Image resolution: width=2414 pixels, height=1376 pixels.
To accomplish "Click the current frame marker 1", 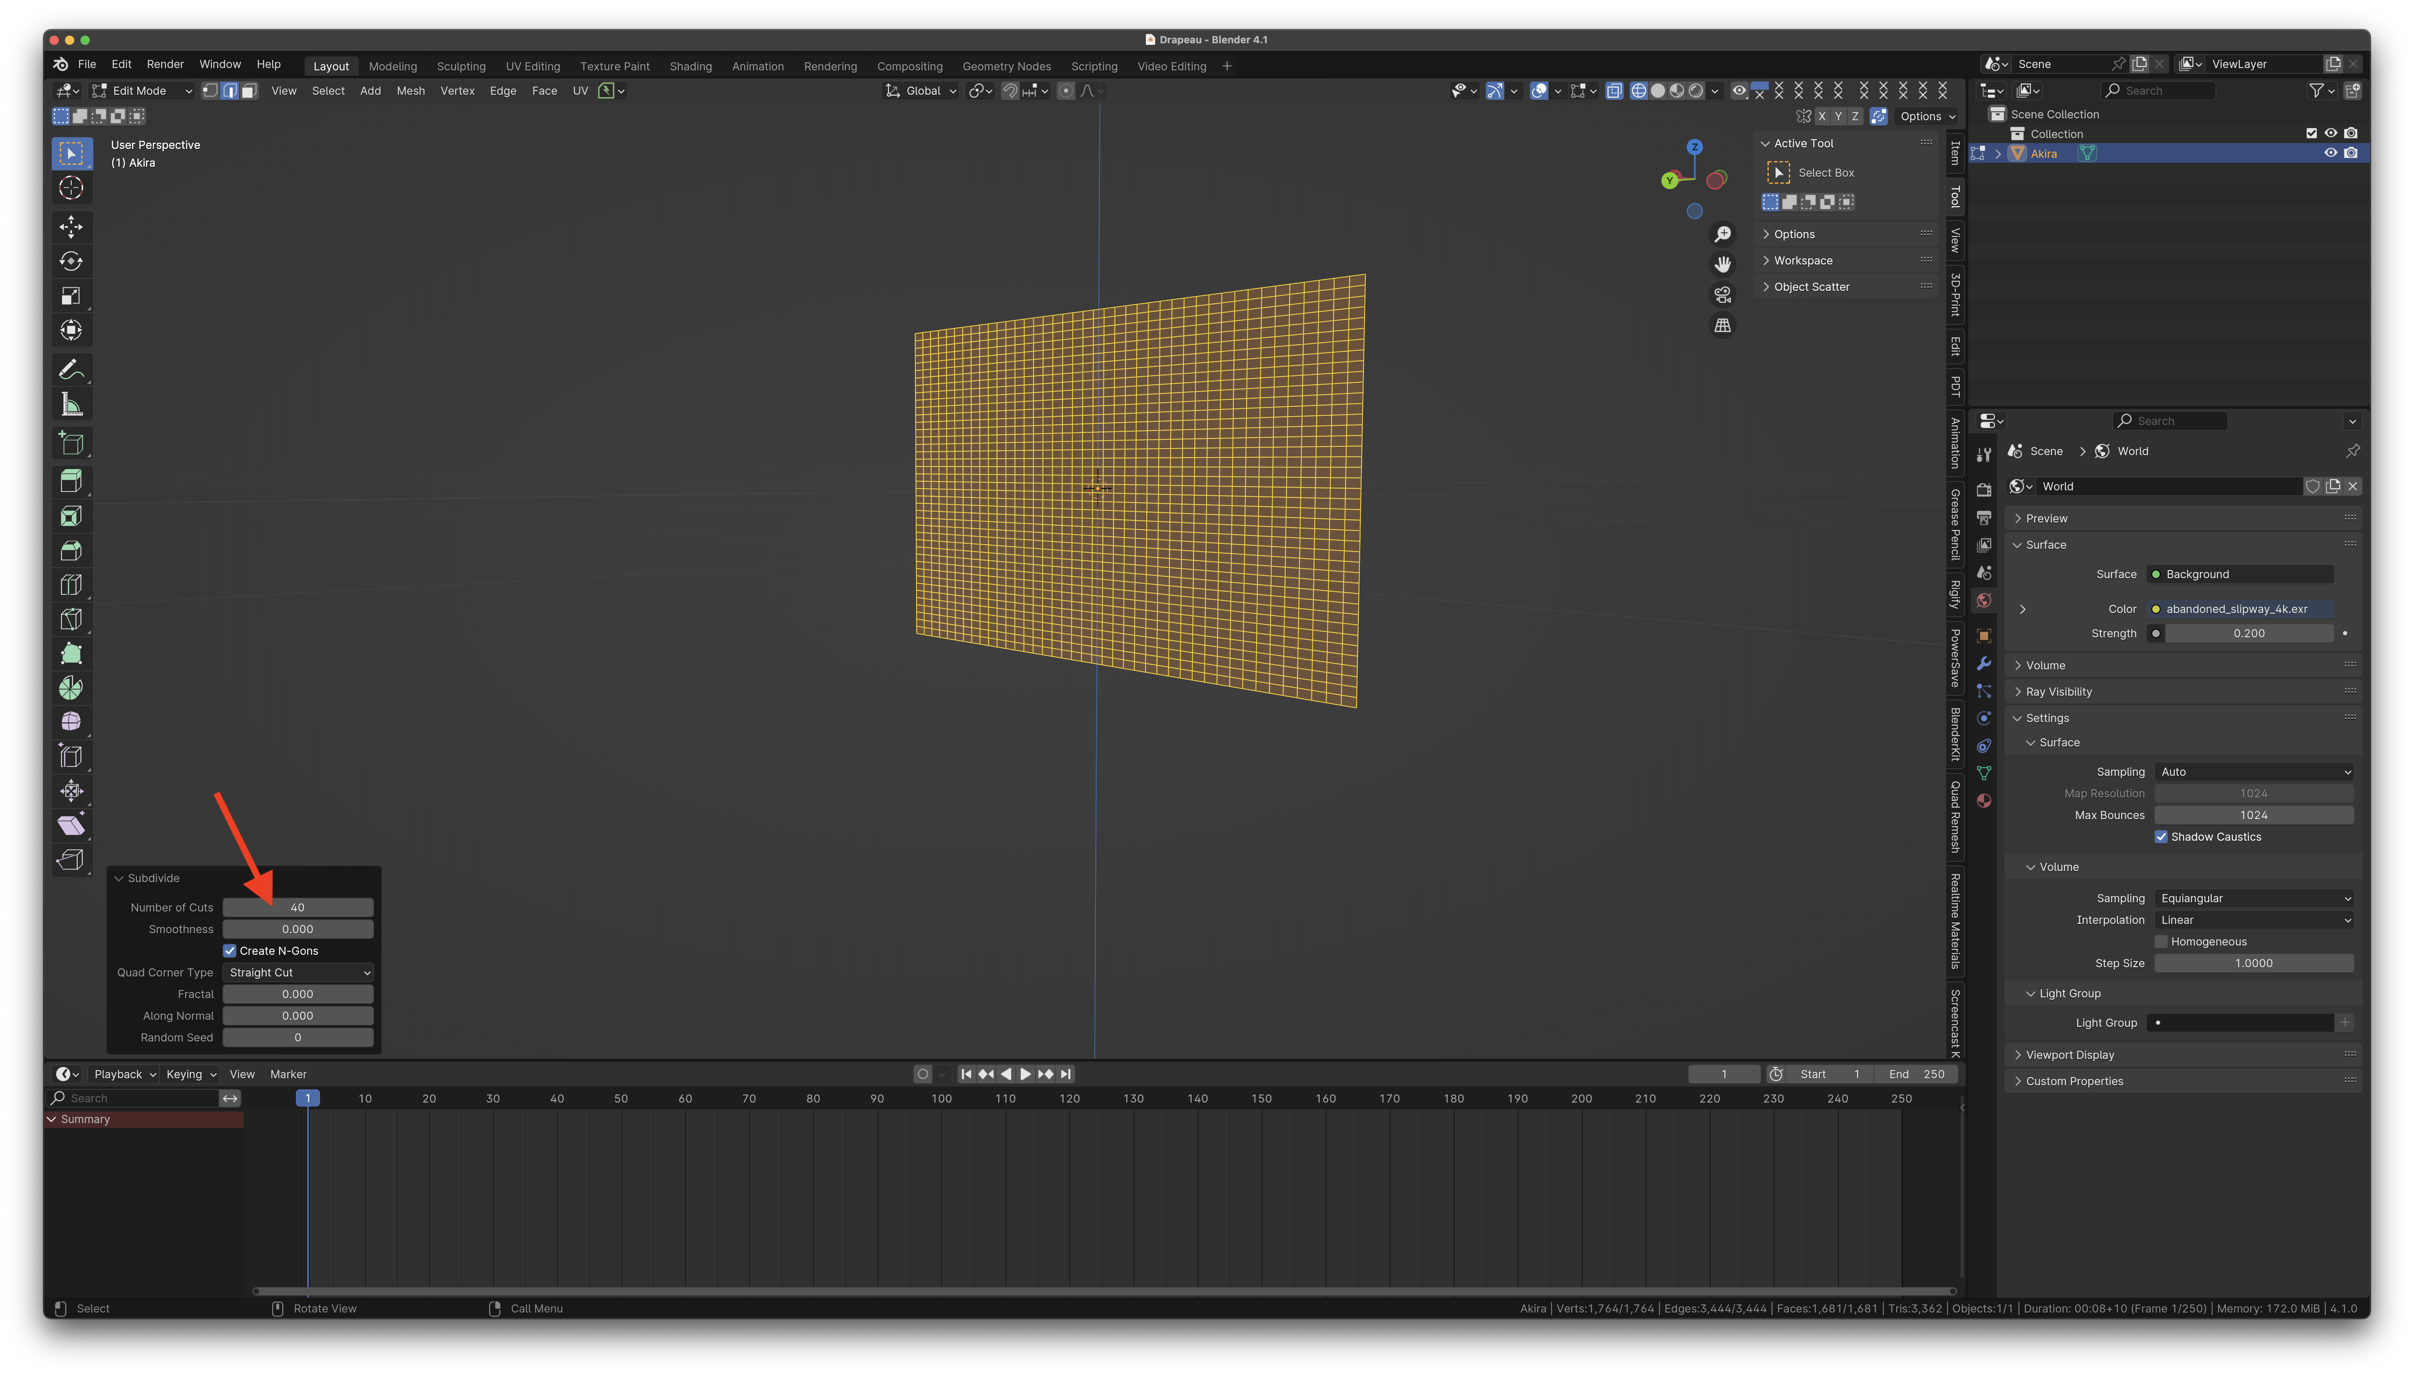I will [x=307, y=1098].
